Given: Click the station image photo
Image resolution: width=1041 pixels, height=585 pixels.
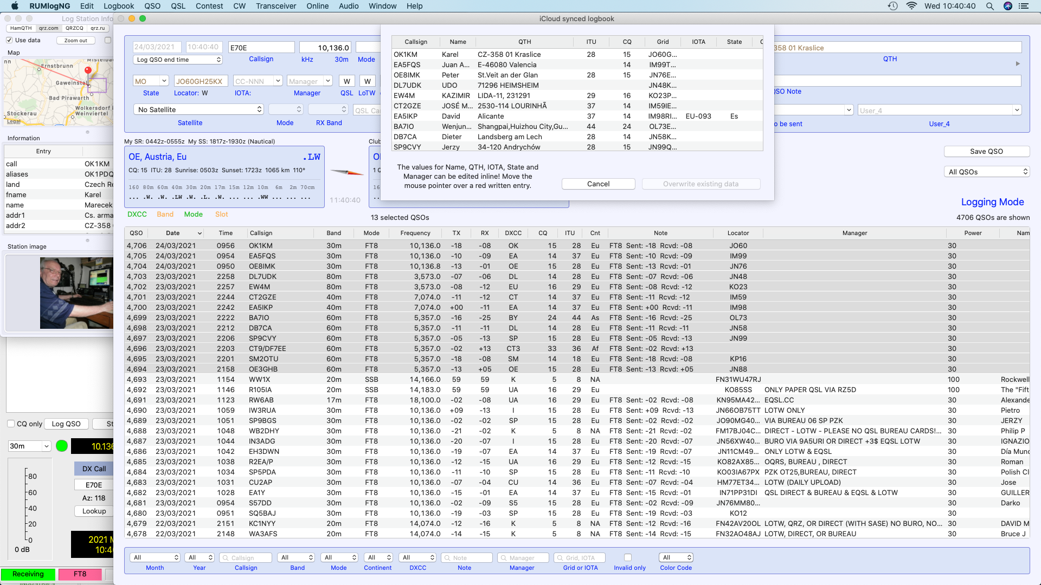Looking at the screenshot, I should click(x=76, y=293).
